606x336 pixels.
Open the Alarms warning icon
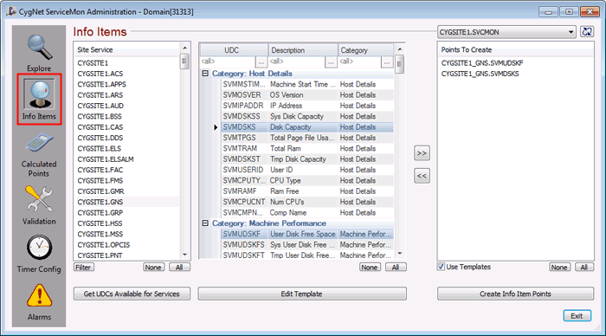click(39, 296)
